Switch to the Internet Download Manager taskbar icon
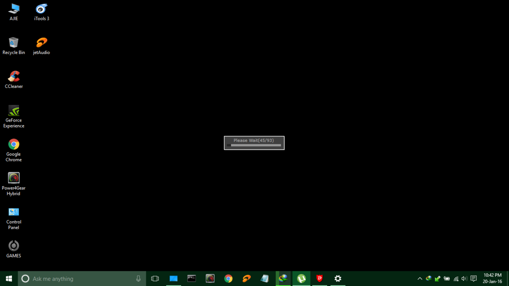The image size is (509, 286). [x=283, y=278]
